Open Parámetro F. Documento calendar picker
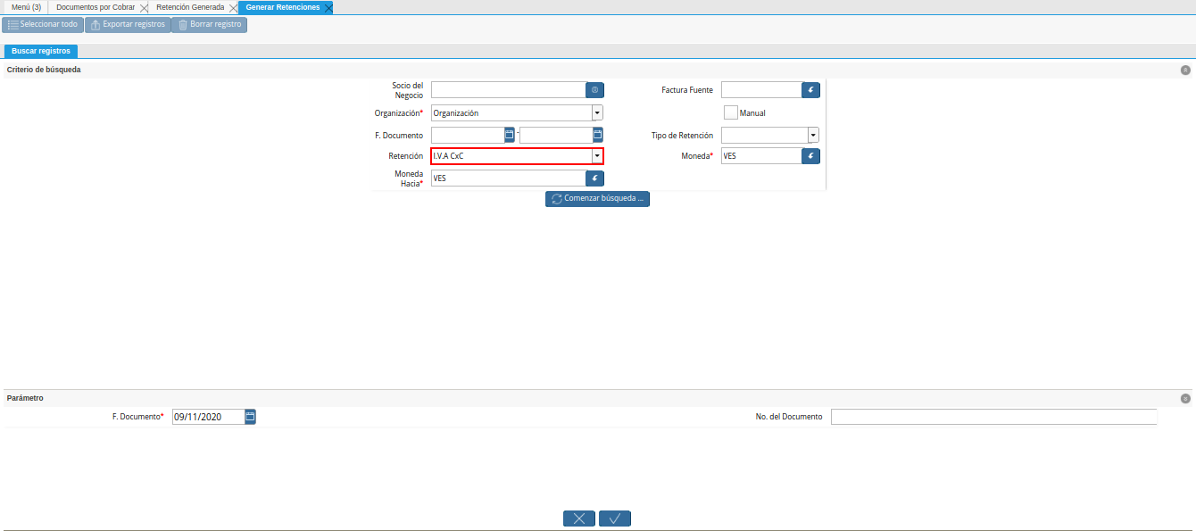The width and height of the screenshot is (1196, 531). pos(250,417)
